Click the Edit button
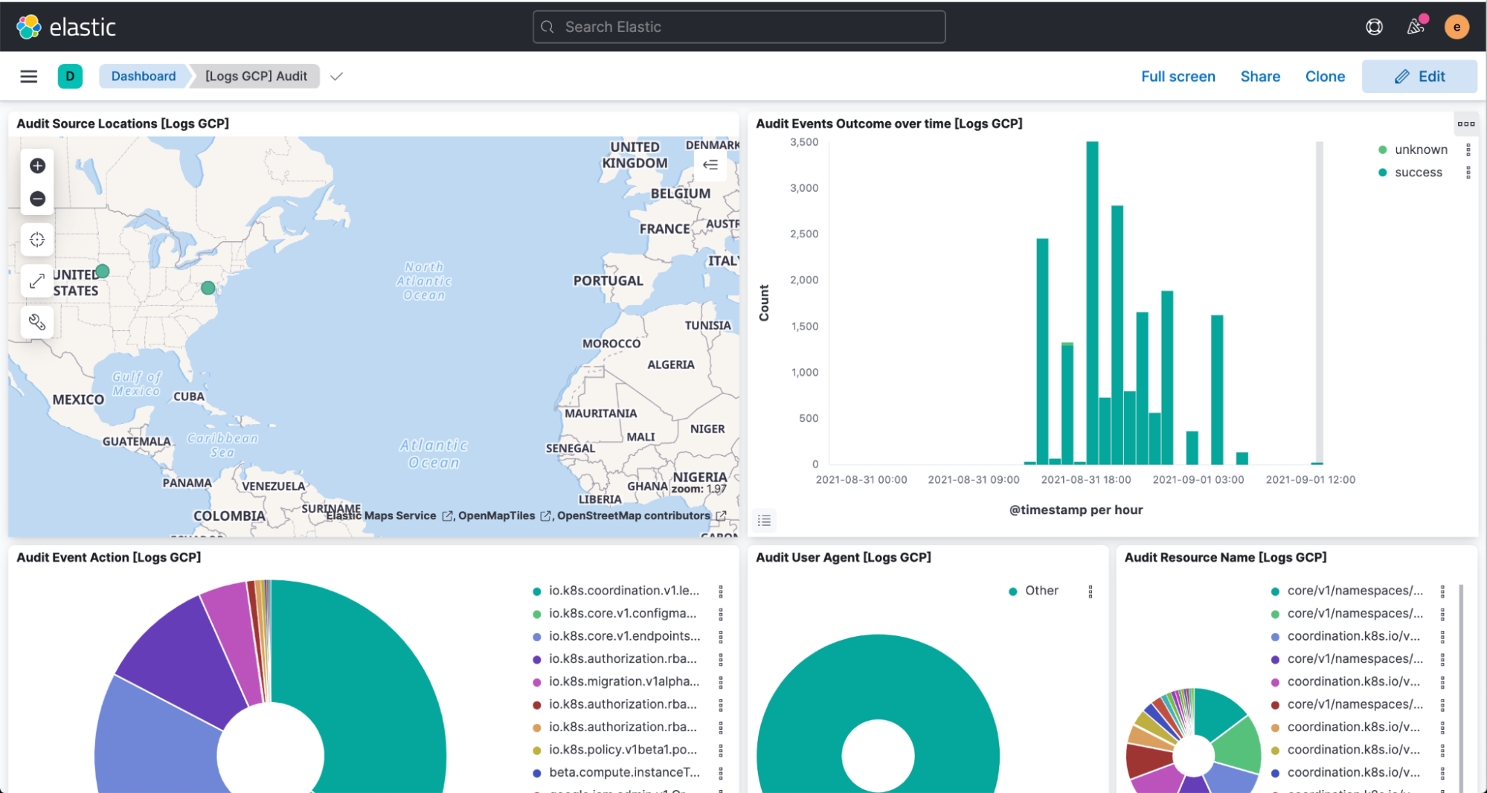This screenshot has height=793, width=1487. coord(1419,76)
